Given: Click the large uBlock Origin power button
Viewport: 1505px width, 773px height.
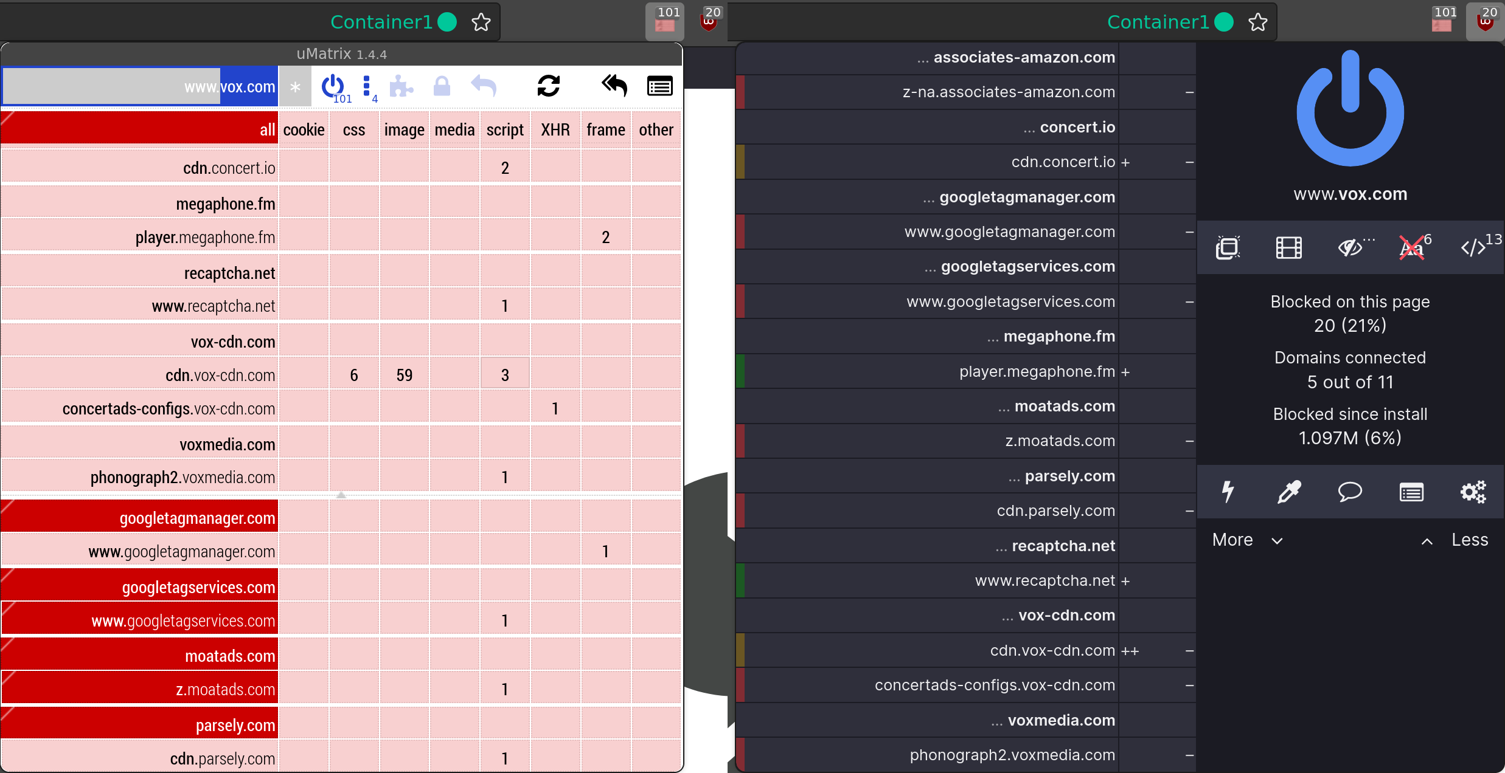Looking at the screenshot, I should click(x=1350, y=109).
